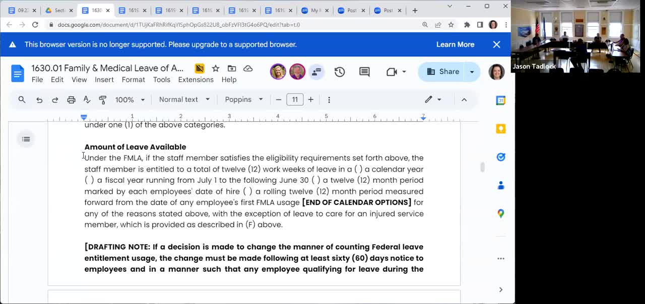Open the Poppins font dropdown
The image size is (645, 304).
click(x=243, y=100)
